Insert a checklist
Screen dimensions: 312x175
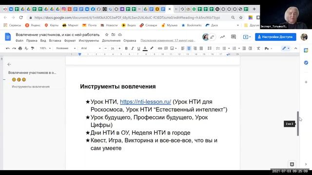218,49
